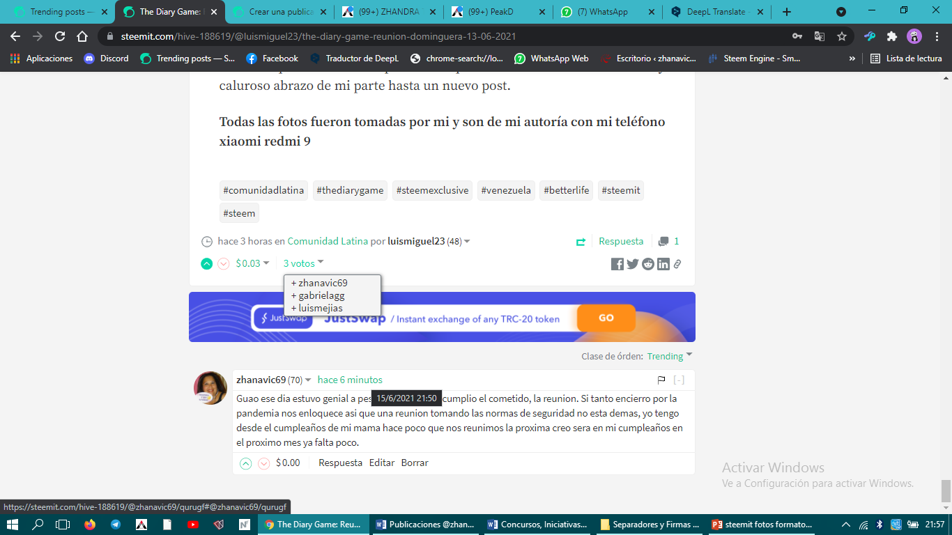The image size is (952, 535).
Task: Switch to the PeakD browser tab
Action: click(499, 12)
